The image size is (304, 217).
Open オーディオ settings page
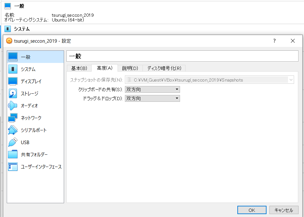click(x=36, y=106)
